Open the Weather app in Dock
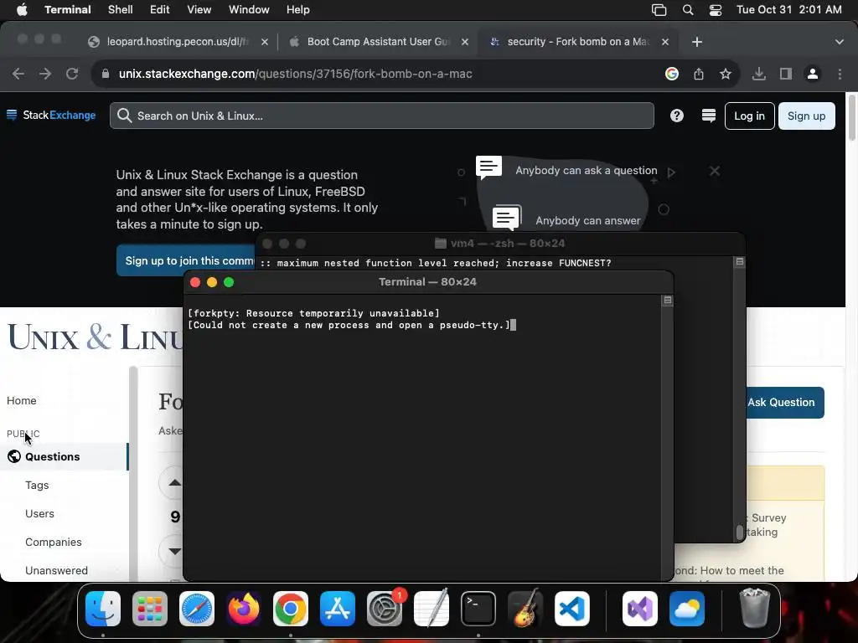 [x=687, y=609]
